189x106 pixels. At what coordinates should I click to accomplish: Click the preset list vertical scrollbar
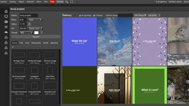coord(60,77)
